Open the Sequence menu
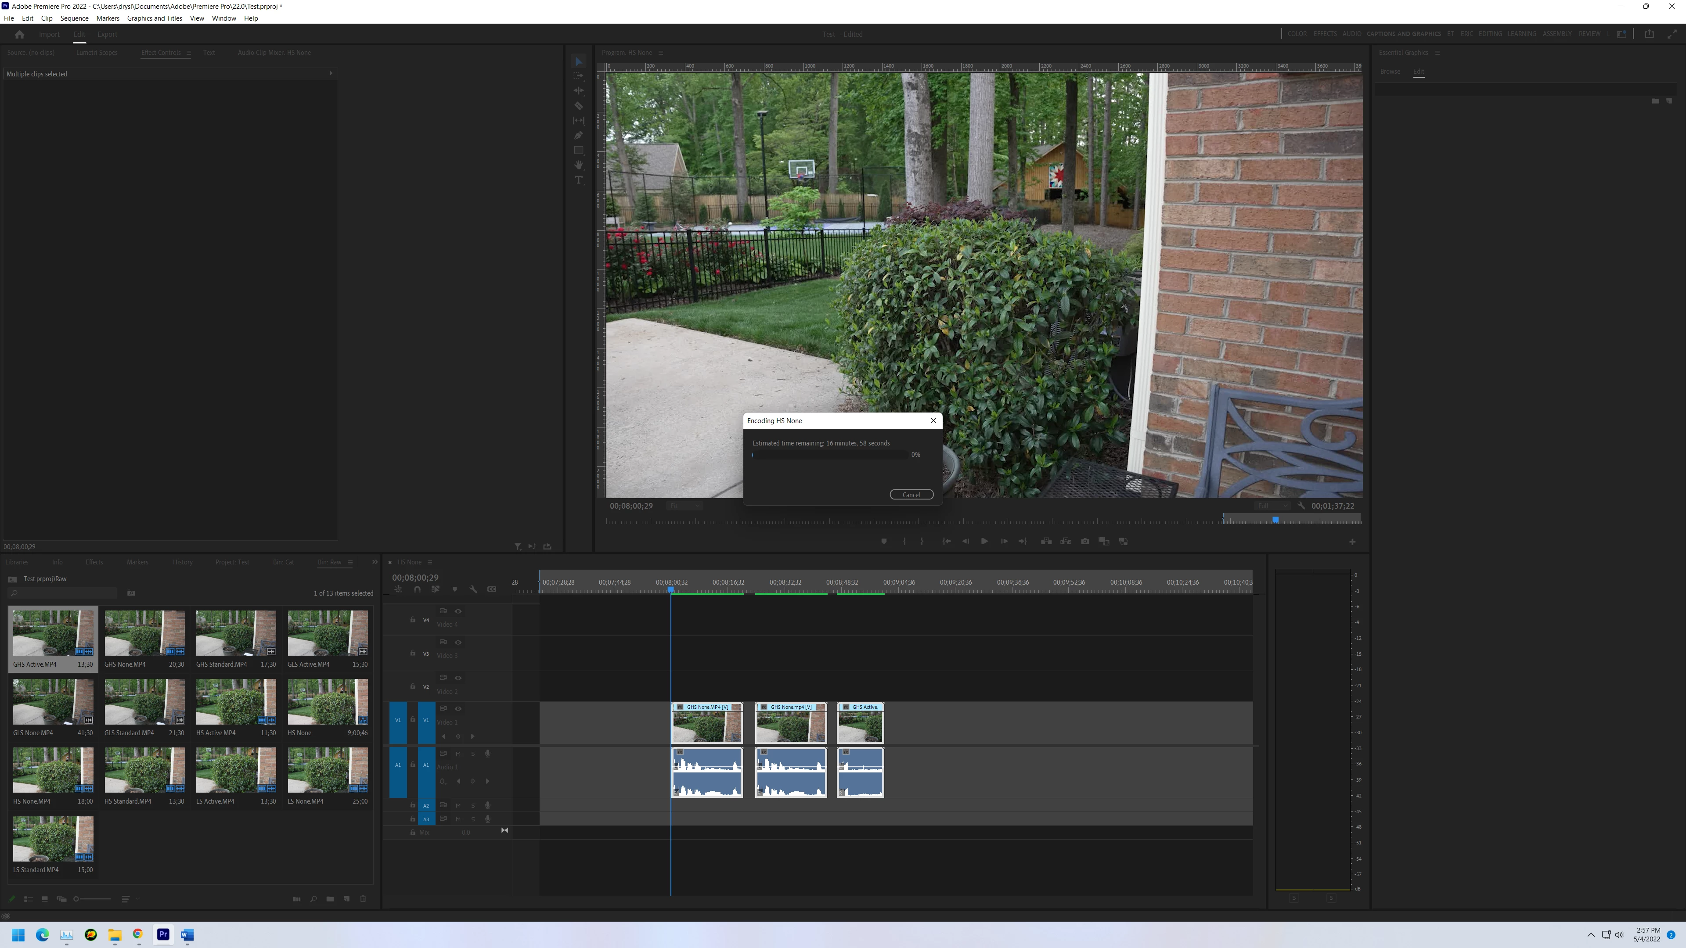This screenshot has width=1686, height=948. pyautogui.click(x=74, y=18)
